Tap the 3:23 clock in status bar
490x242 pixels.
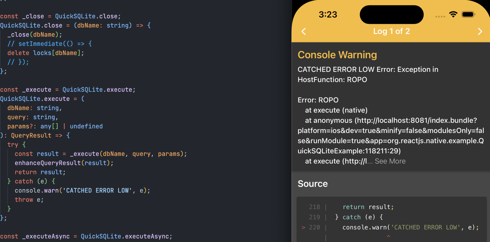(x=328, y=15)
